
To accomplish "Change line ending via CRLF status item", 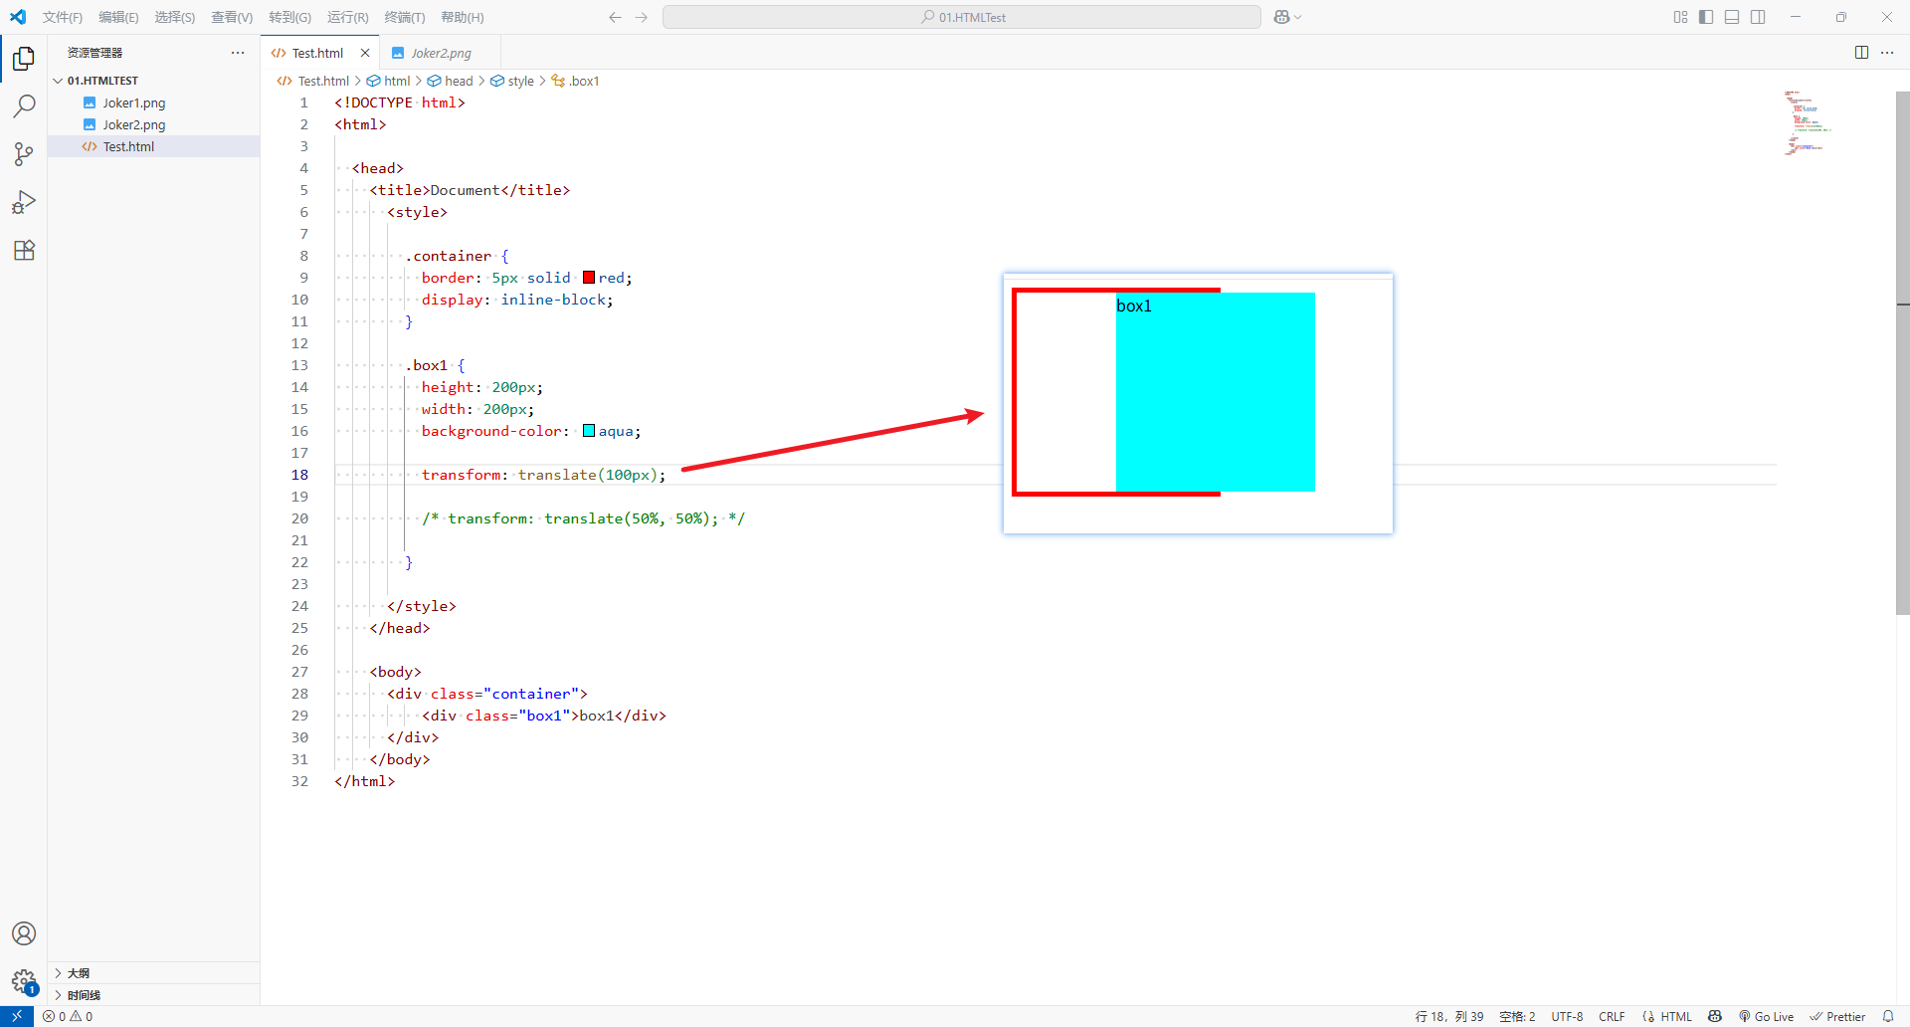I will click(1612, 1016).
